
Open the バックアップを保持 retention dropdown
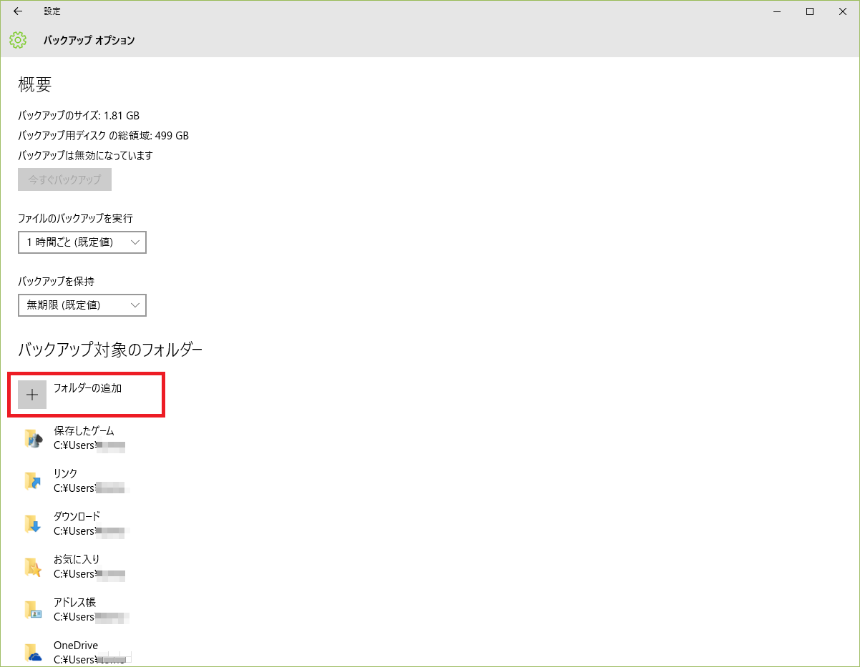pos(82,305)
